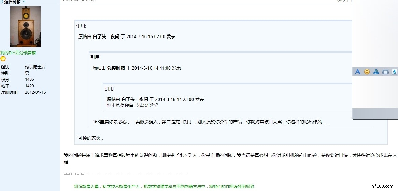The height and width of the screenshot is (191, 398).
Task: Open 强悍制箱 user profile from post header
Action: pyautogui.click(x=12, y=2)
